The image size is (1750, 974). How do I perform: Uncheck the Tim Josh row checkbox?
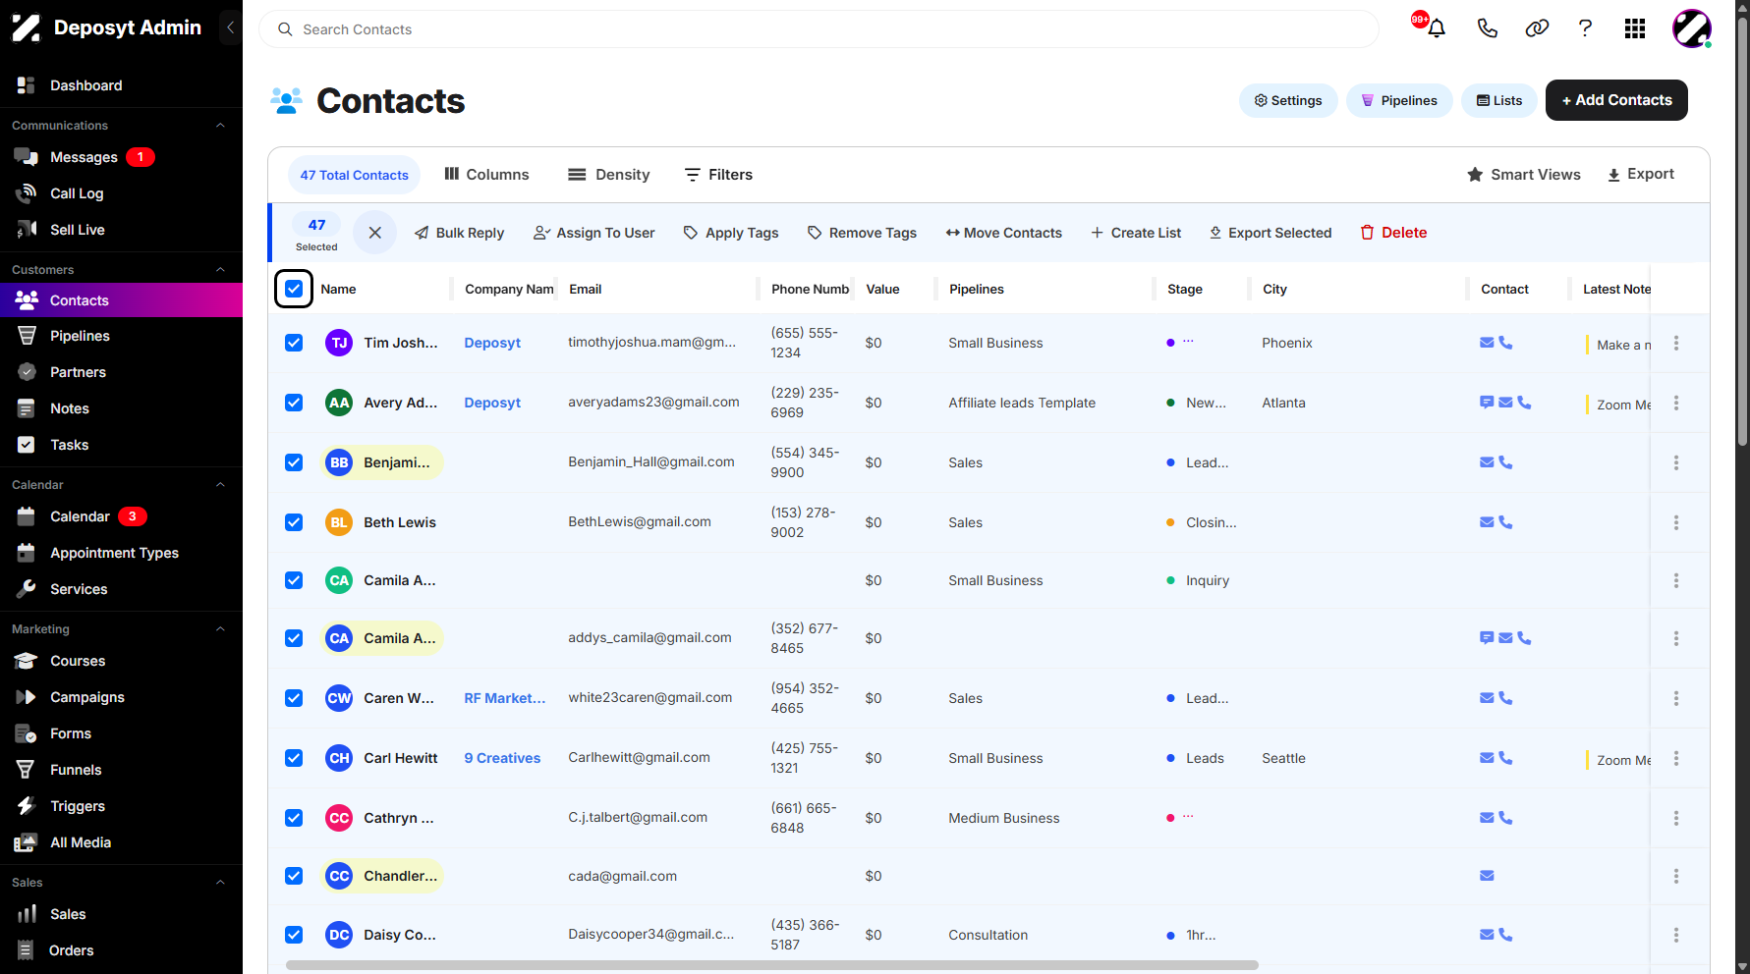tap(294, 343)
